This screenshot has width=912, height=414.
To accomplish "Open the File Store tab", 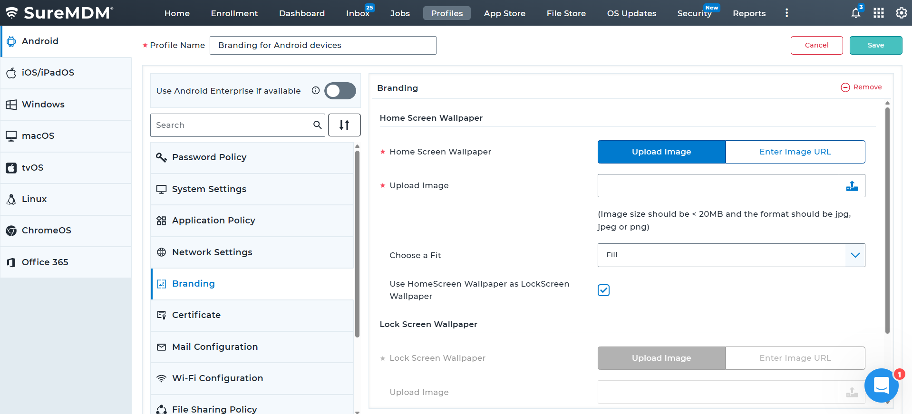I will point(566,13).
